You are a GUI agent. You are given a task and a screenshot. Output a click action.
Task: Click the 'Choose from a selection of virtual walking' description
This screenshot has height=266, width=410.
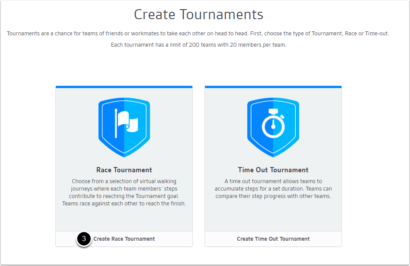coord(124,192)
